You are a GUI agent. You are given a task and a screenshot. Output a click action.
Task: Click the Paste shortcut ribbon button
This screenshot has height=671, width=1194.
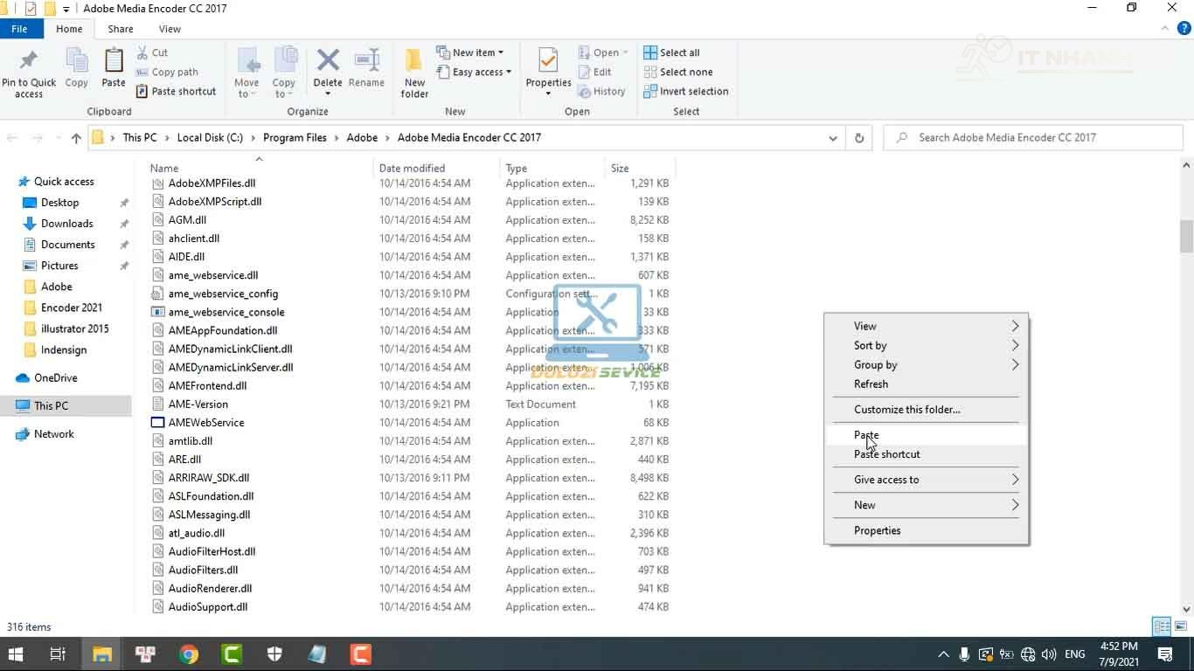(x=176, y=92)
